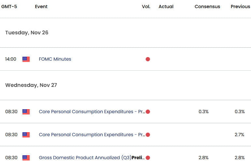Screen dimensions: 251x166
Task: Click the US flag beside FOMC Minutes
Action: click(26, 59)
